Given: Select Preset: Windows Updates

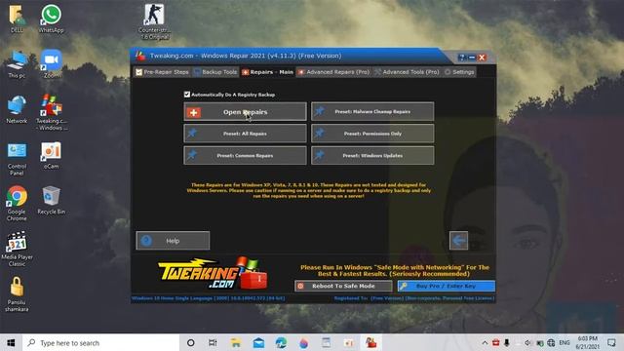Looking at the screenshot, I should 372,156.
